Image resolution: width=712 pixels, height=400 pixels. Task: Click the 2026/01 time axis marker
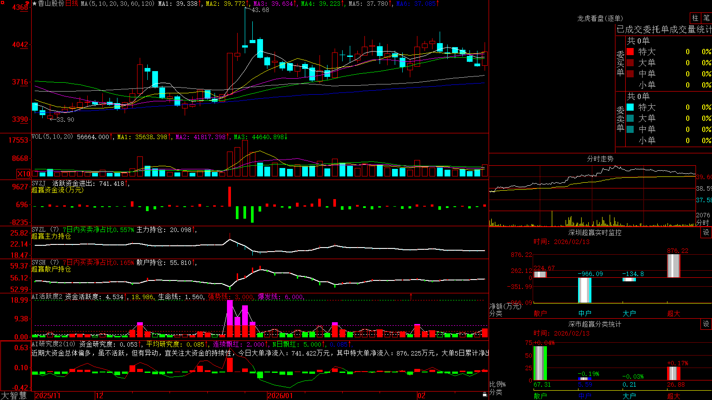pos(280,396)
